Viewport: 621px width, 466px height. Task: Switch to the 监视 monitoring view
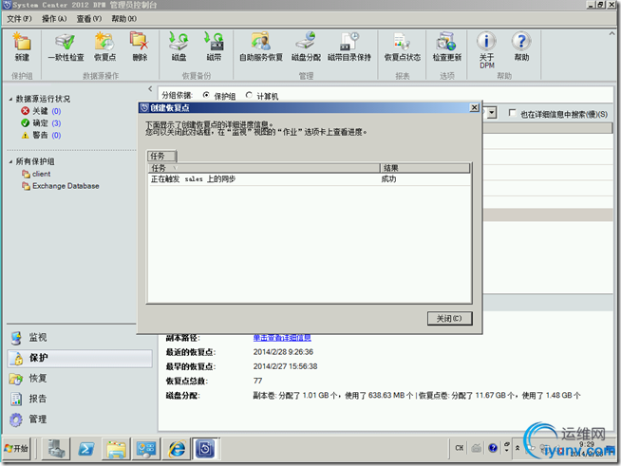(79, 337)
